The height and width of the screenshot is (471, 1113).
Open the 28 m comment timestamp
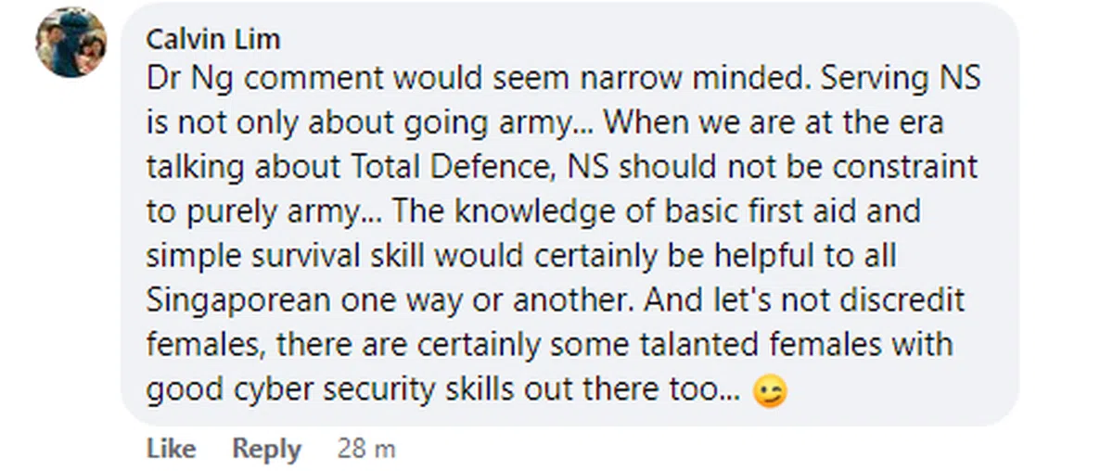tap(366, 449)
